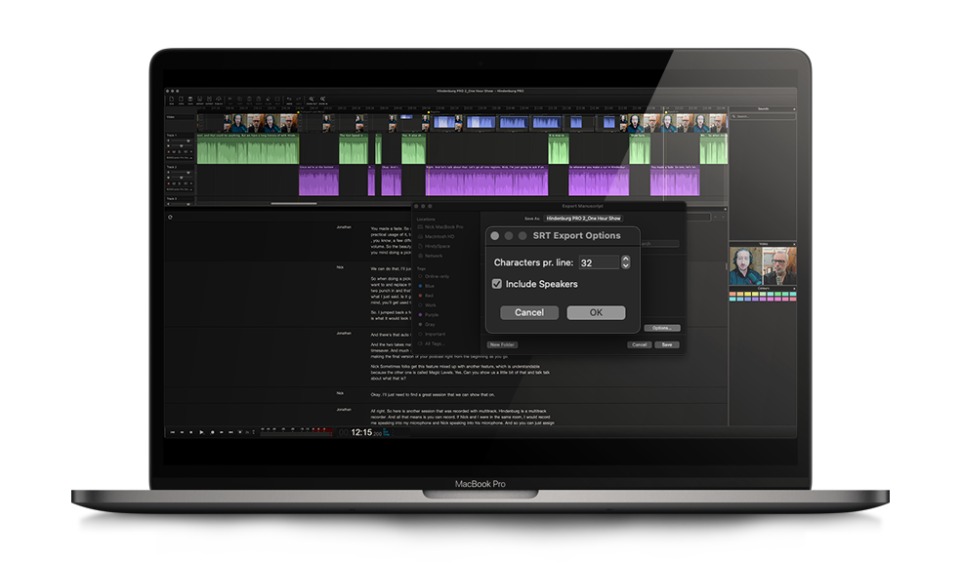Click the Characters pr. line input field

point(598,262)
